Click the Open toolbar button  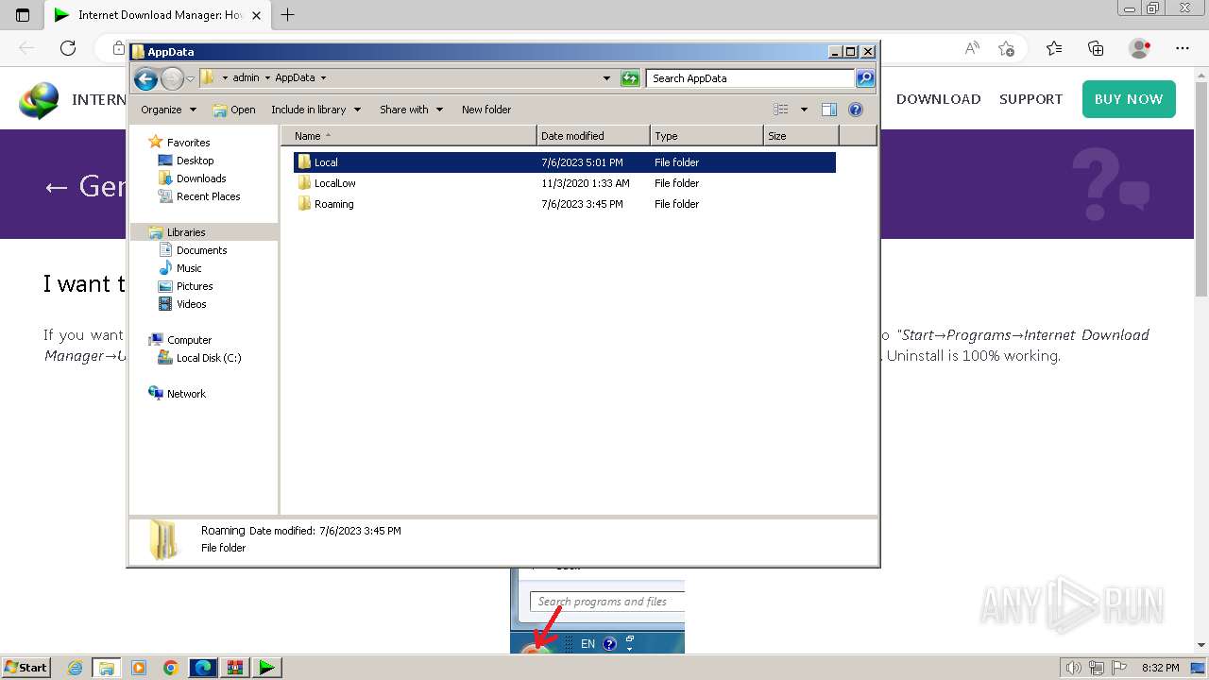coord(234,110)
